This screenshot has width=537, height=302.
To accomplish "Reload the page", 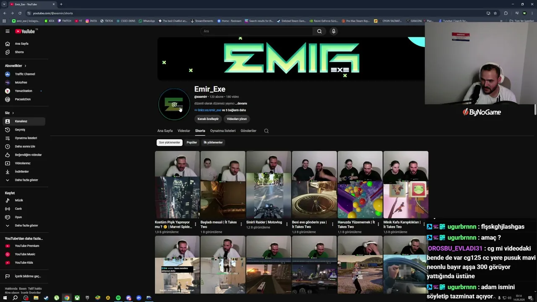I will 20,13.
